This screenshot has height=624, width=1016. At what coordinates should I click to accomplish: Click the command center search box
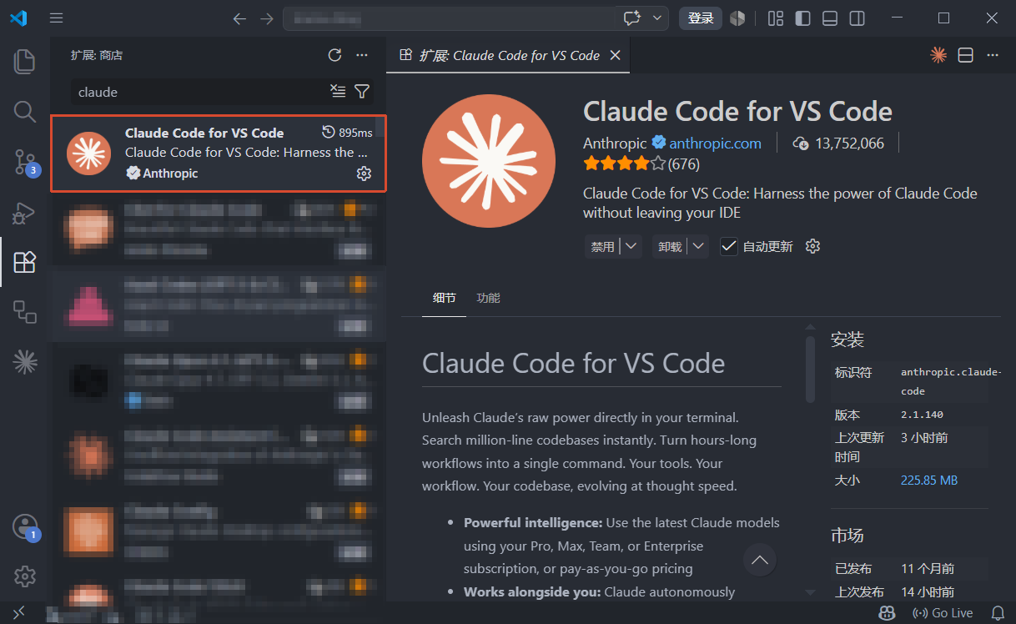coord(449,18)
